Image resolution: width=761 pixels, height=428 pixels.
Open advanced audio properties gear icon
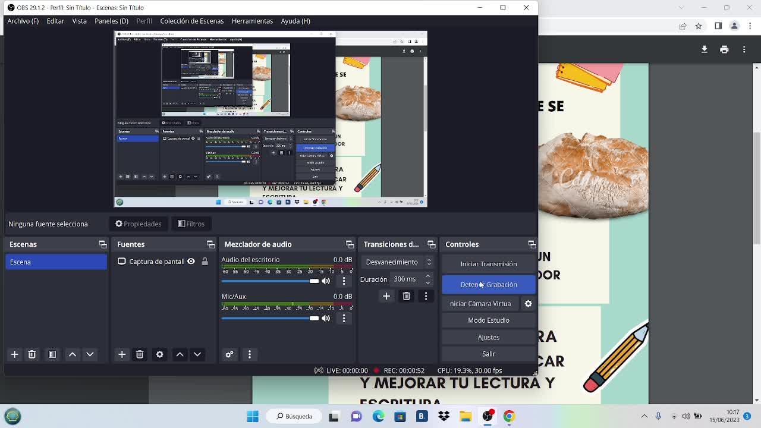coord(229,354)
